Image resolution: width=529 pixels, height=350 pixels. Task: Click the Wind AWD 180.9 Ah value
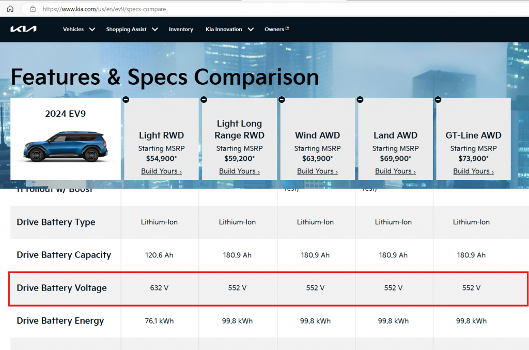tap(315, 255)
